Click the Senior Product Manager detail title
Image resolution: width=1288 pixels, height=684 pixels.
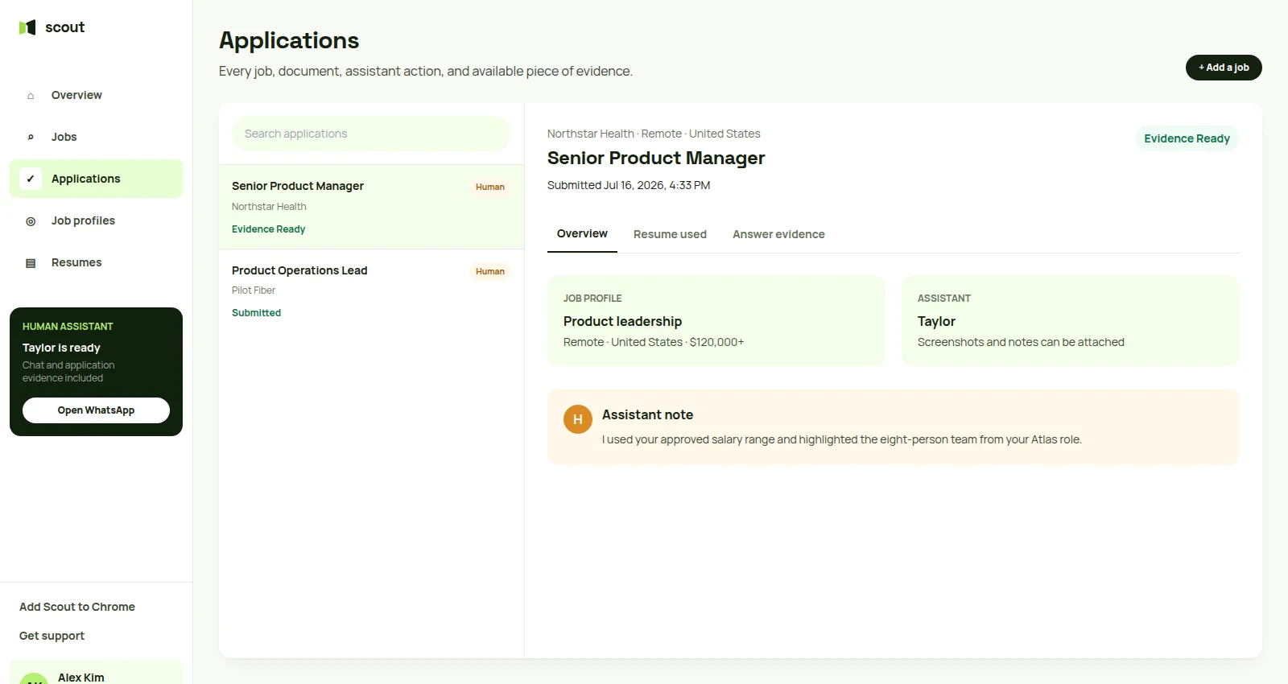click(x=656, y=158)
